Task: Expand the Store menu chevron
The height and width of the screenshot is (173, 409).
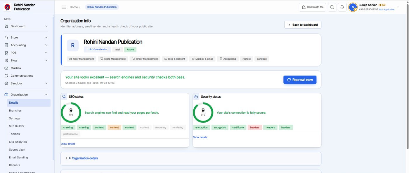Action: [x=46, y=38]
